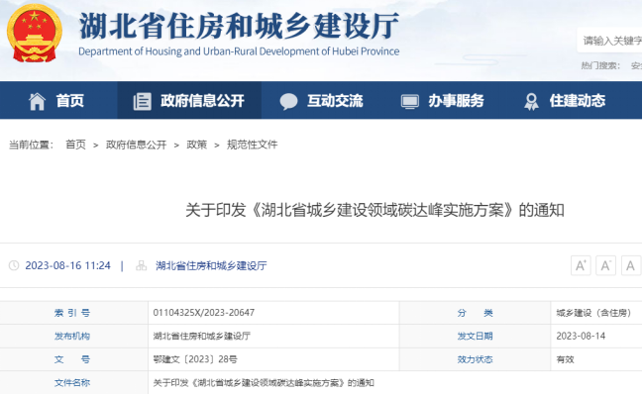Click the home icon in navigation bar
This screenshot has width=643, height=395.
click(37, 101)
